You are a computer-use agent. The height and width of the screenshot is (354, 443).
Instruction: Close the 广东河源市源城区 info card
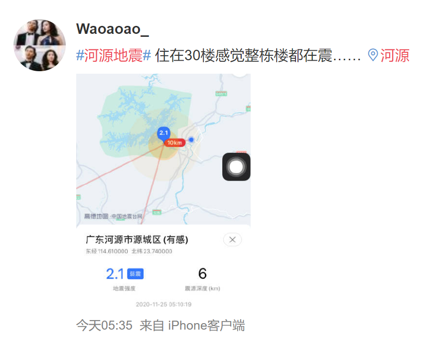tap(232, 239)
